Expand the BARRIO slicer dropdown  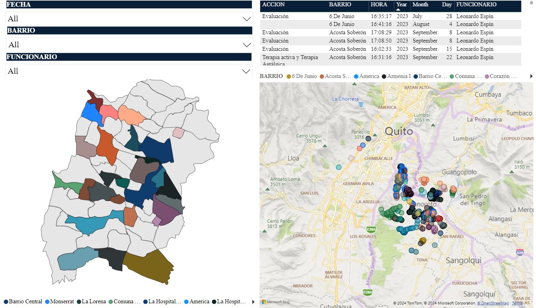click(x=247, y=45)
